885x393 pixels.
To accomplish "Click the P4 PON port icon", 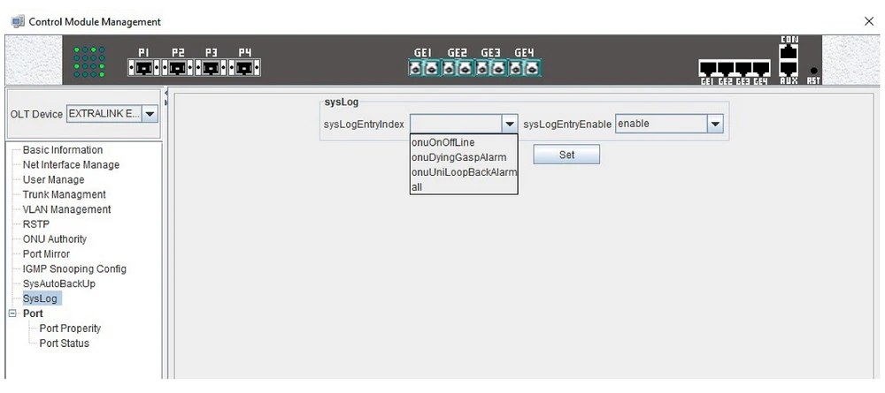I will (245, 67).
